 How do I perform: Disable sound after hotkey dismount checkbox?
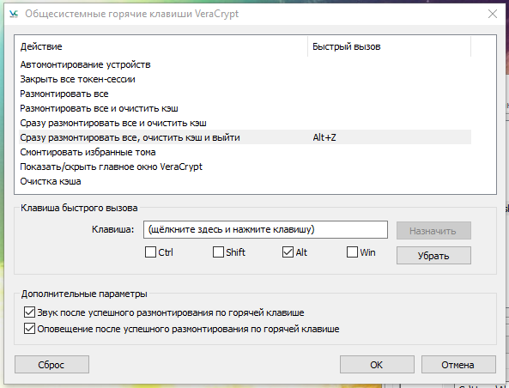(29, 312)
